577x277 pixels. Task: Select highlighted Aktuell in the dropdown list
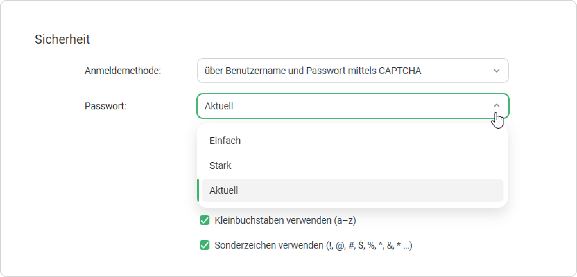352,190
